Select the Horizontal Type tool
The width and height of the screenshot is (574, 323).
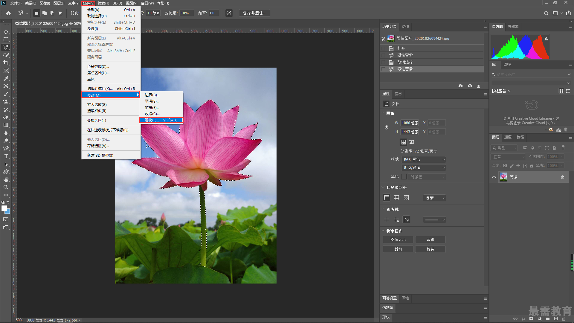click(x=6, y=156)
